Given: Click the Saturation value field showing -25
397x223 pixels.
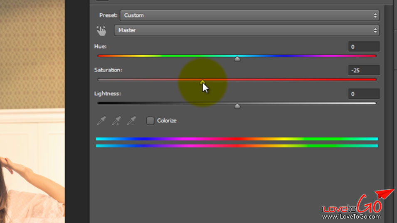Looking at the screenshot, I should point(364,70).
